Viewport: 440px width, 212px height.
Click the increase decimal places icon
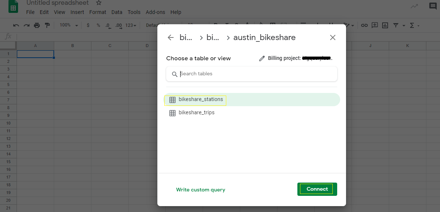point(119,25)
